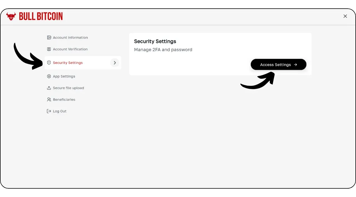Click the Security Settings card heading
The width and height of the screenshot is (356, 197).
pyautogui.click(x=155, y=41)
